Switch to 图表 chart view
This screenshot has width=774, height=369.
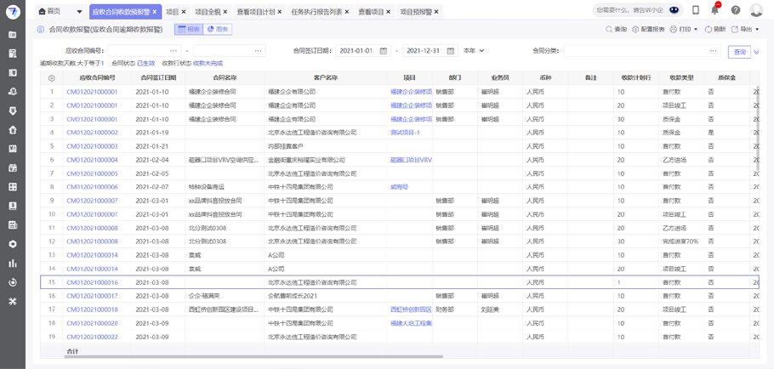pyautogui.click(x=218, y=29)
